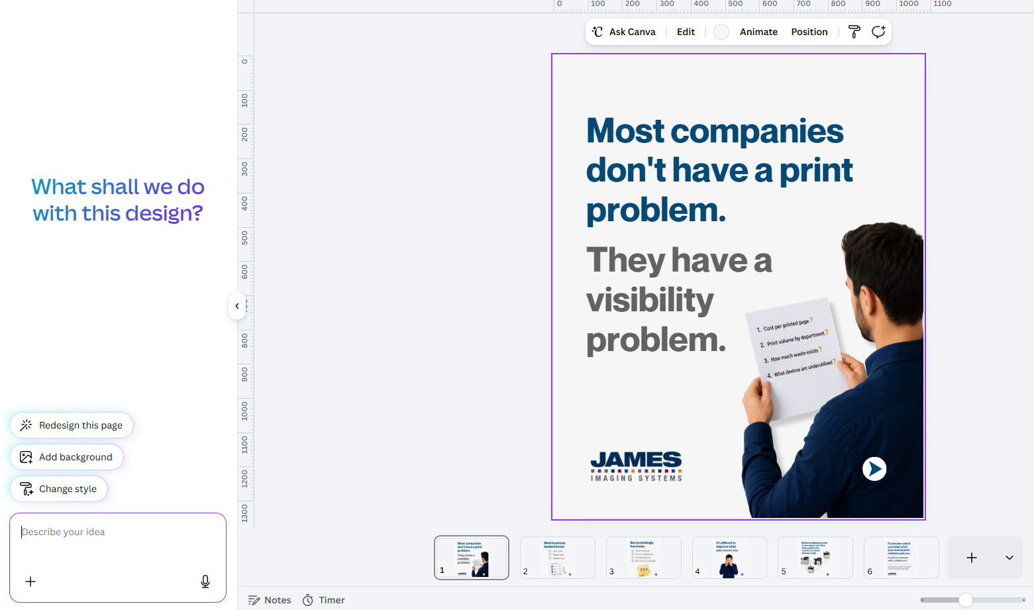This screenshot has width=1034, height=610.
Task: Adjust the zoom slider handle
Action: pos(966,600)
